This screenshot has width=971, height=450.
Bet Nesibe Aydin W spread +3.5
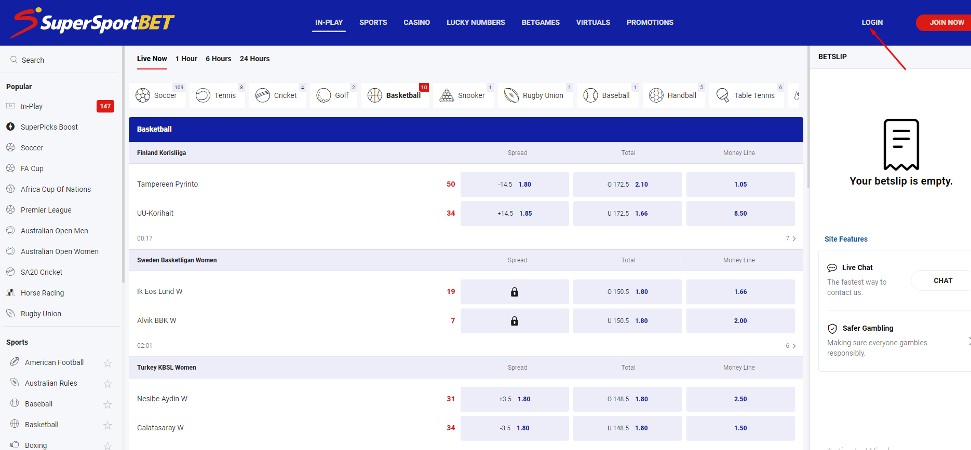pyautogui.click(x=515, y=399)
